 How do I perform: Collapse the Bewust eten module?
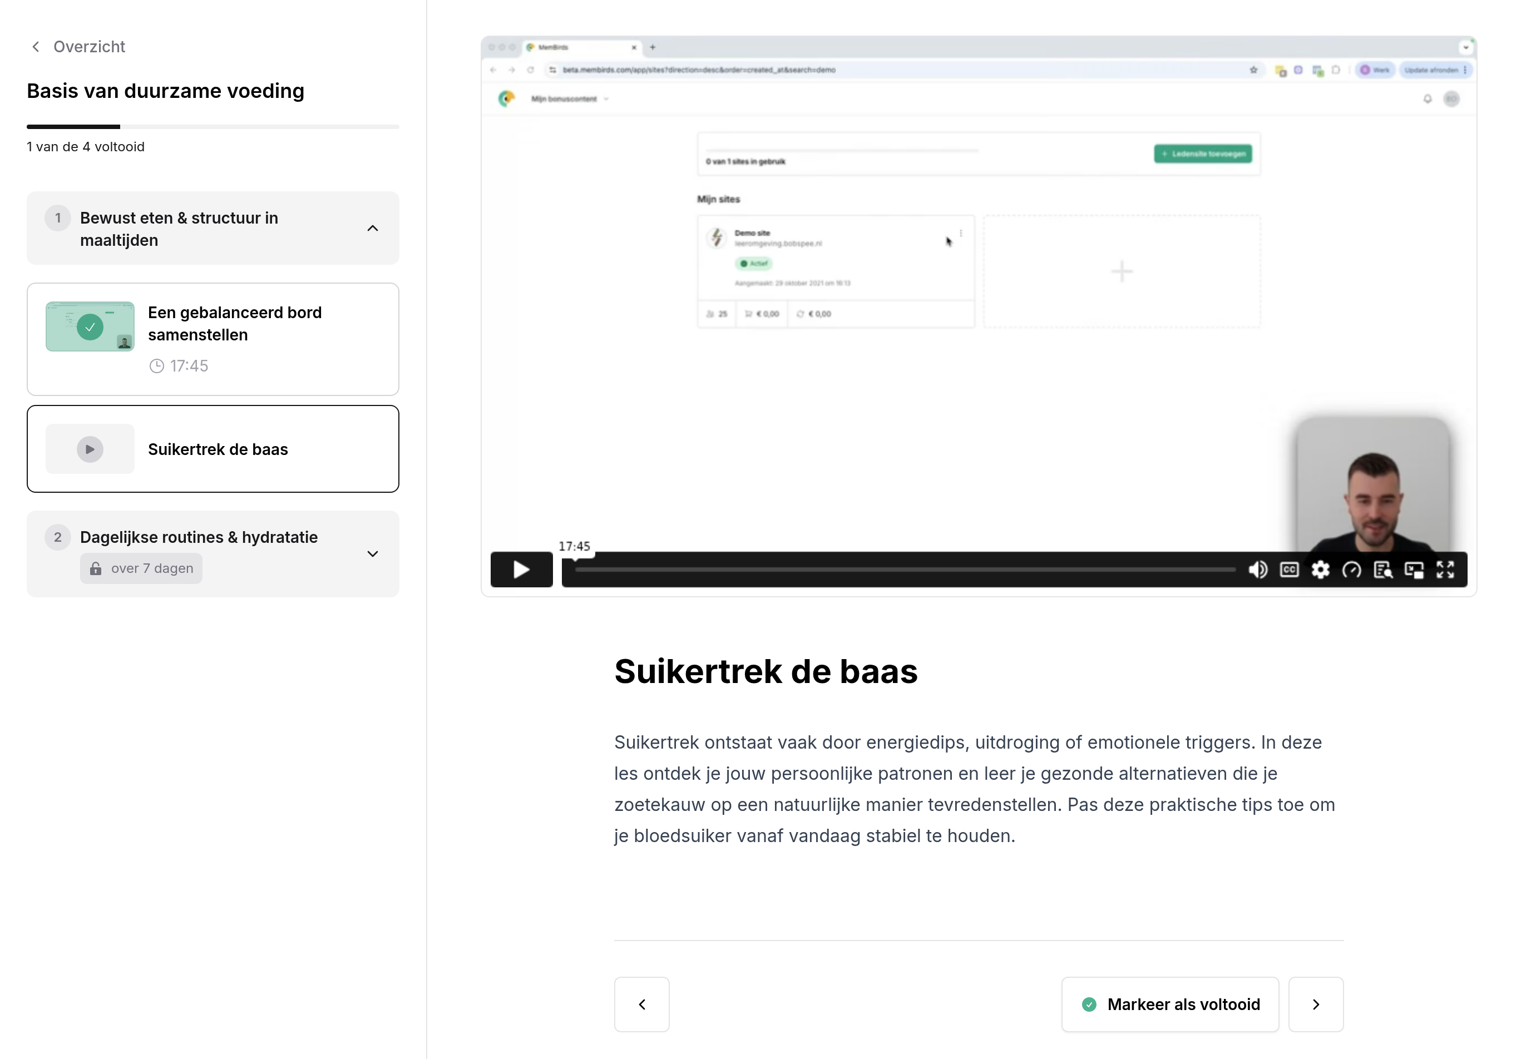(372, 228)
